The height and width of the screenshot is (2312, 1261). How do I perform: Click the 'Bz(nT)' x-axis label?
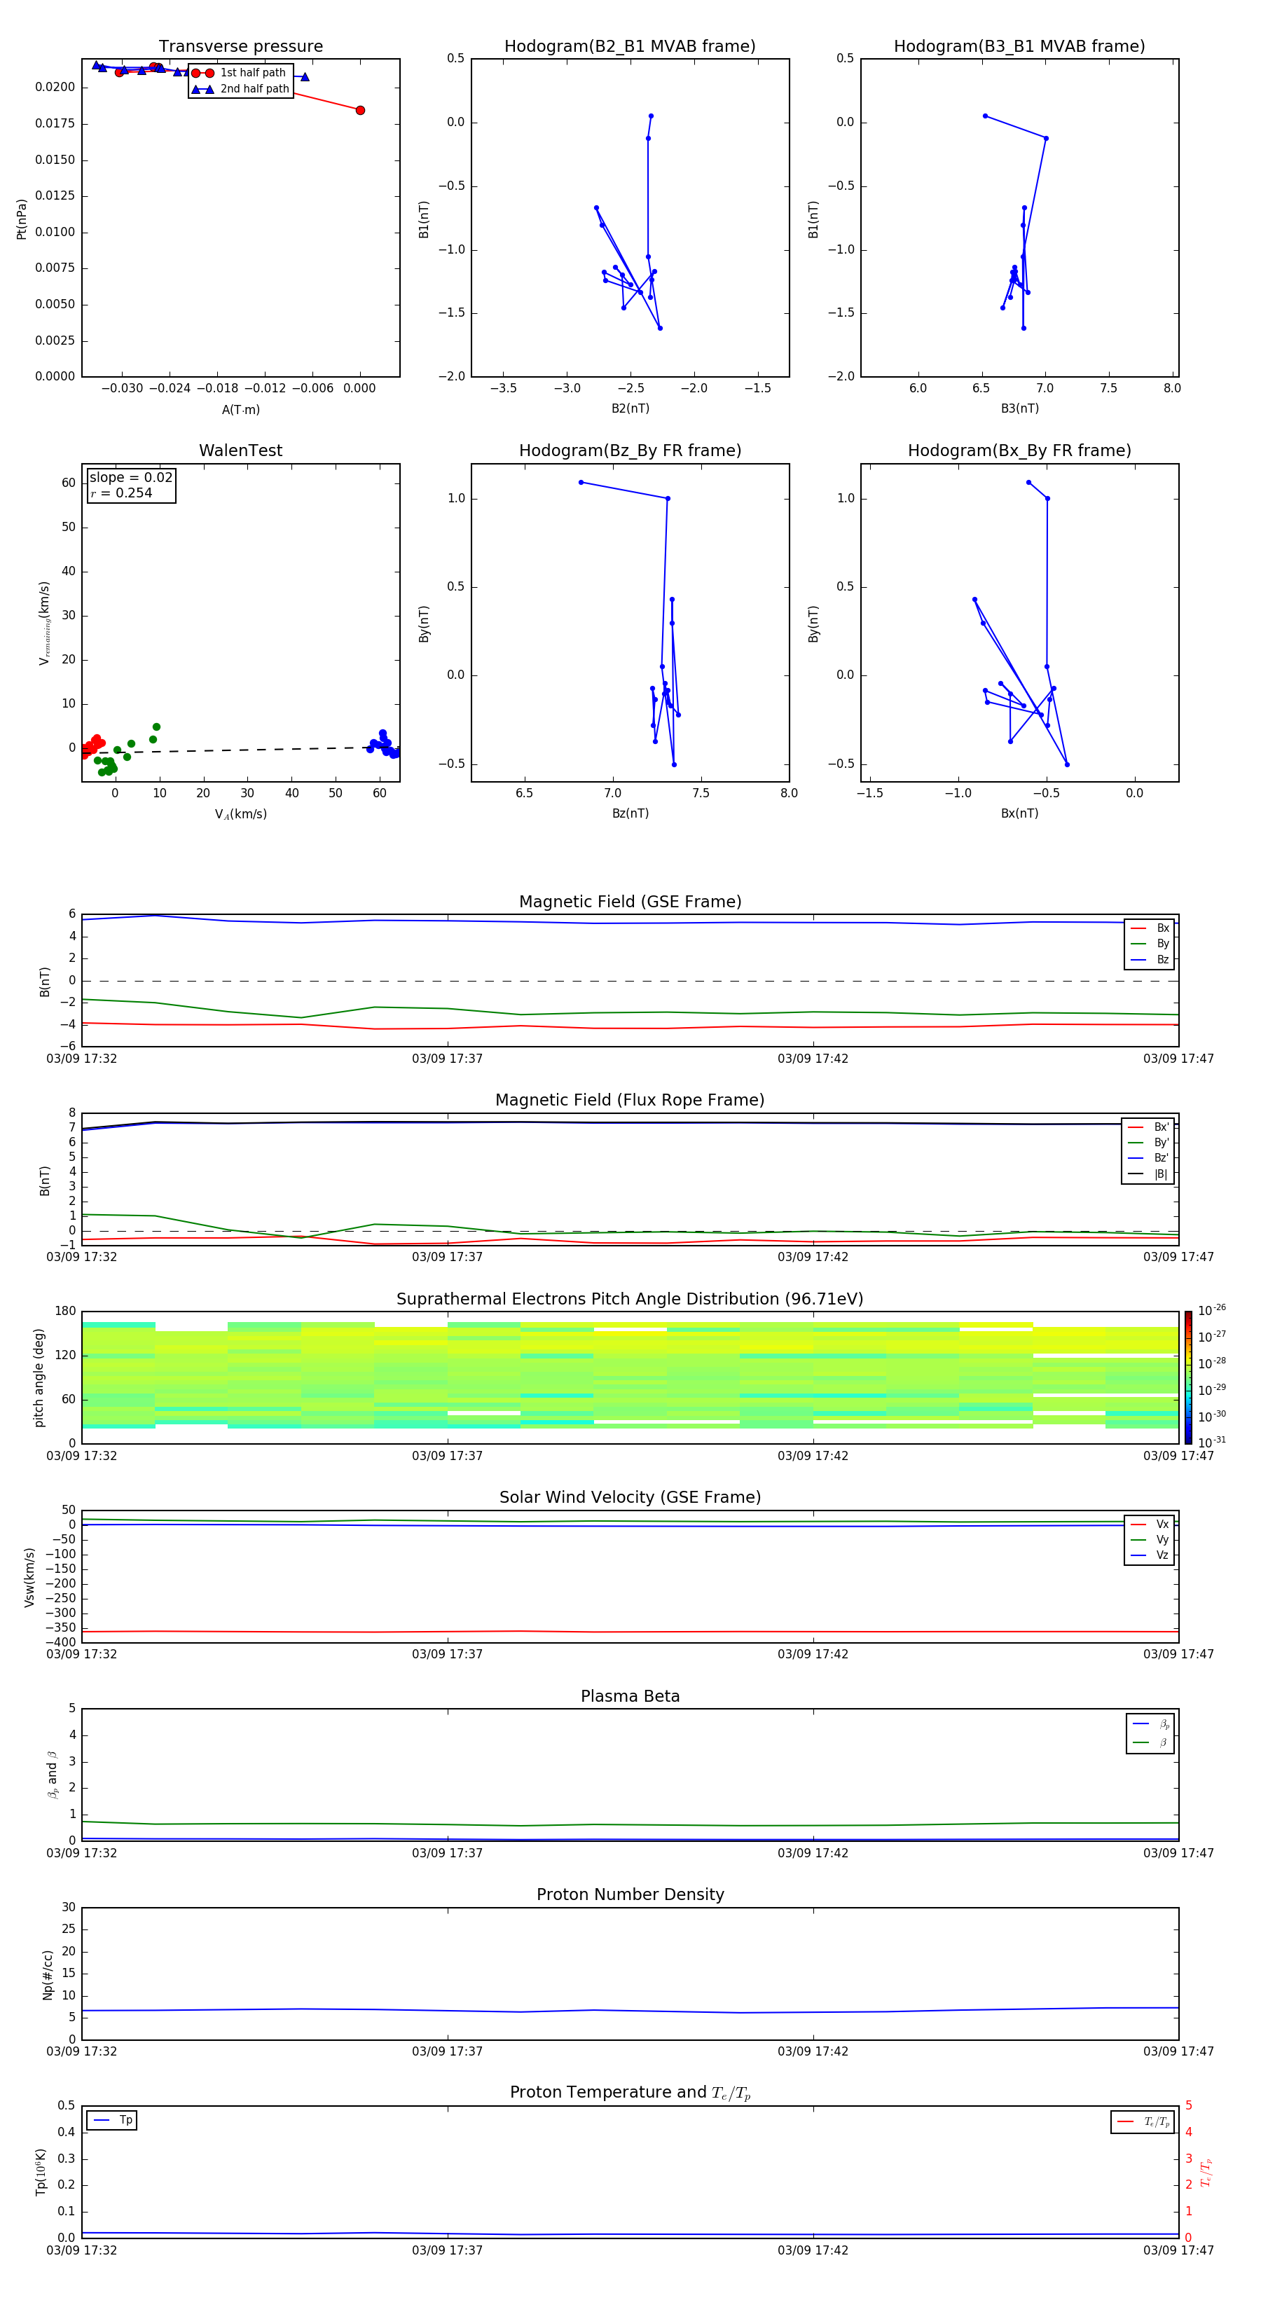(630, 813)
